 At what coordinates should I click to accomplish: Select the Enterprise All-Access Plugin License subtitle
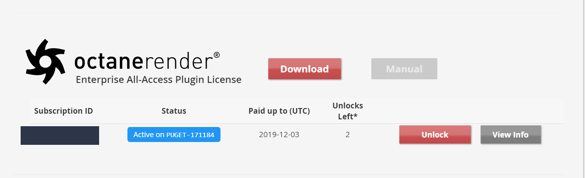[159, 80]
